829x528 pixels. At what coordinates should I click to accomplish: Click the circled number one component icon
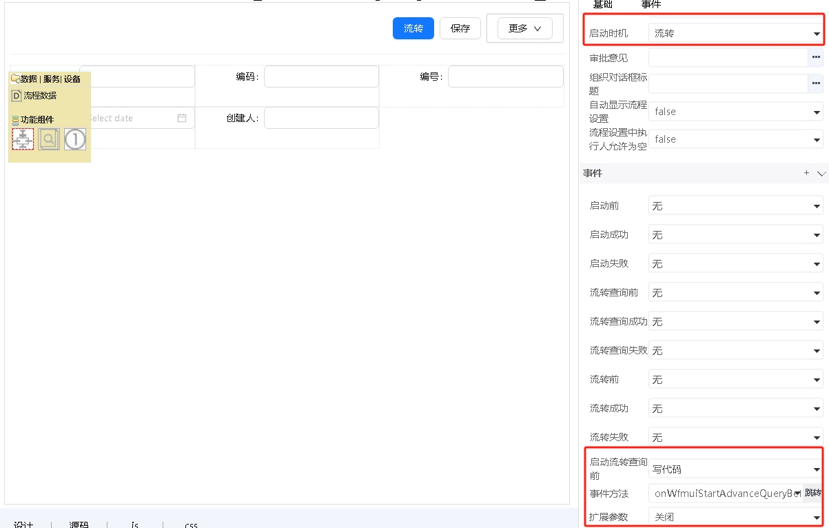pyautogui.click(x=75, y=139)
